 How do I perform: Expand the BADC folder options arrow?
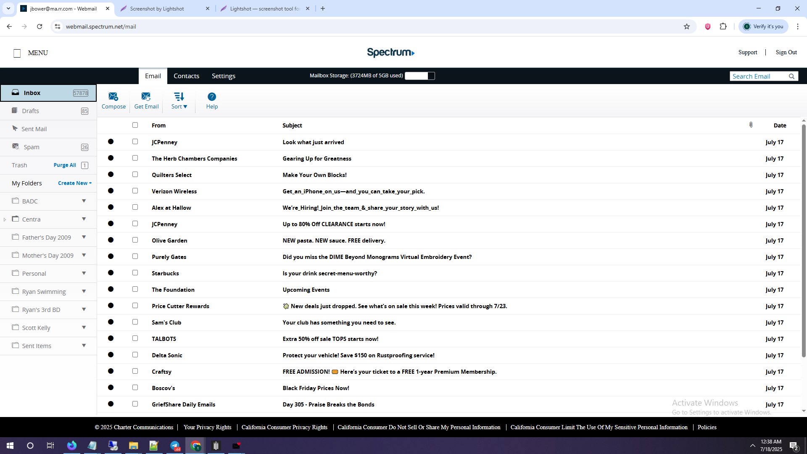[84, 201]
